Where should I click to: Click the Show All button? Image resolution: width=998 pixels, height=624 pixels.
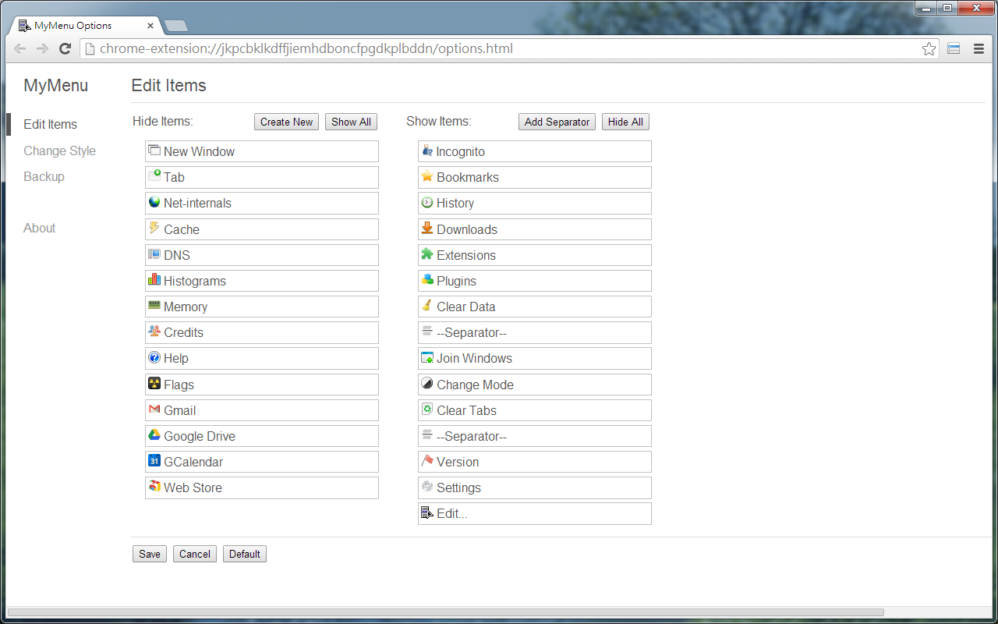click(351, 122)
